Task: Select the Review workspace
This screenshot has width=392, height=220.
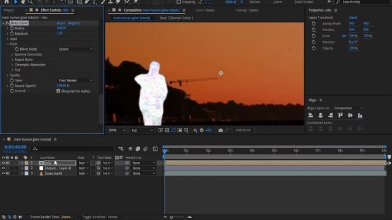Action: 255,2
